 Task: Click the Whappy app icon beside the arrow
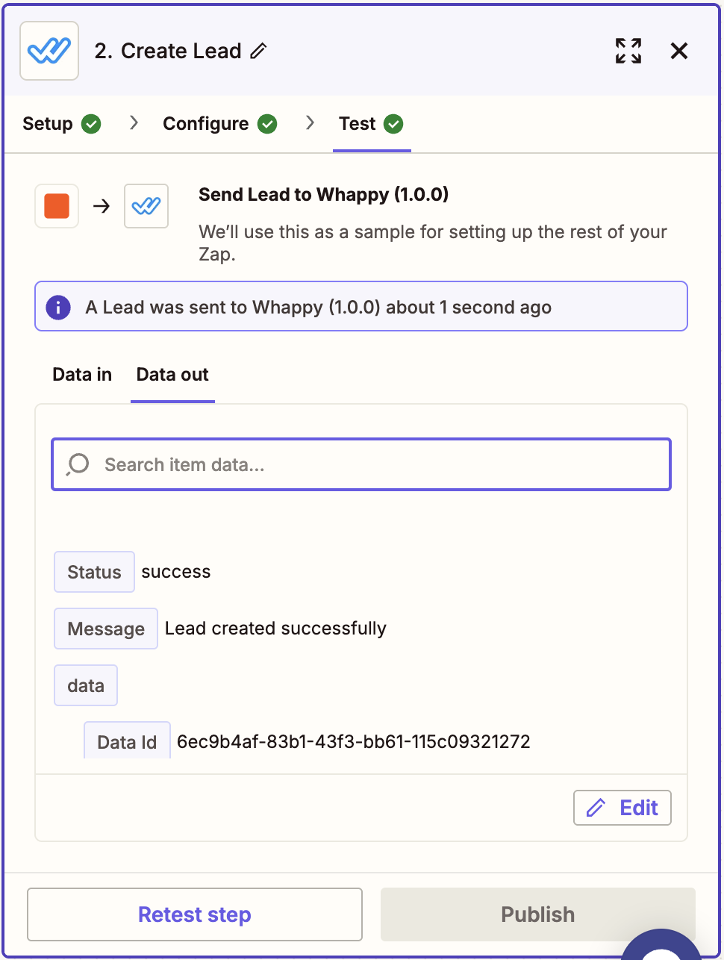coord(146,206)
